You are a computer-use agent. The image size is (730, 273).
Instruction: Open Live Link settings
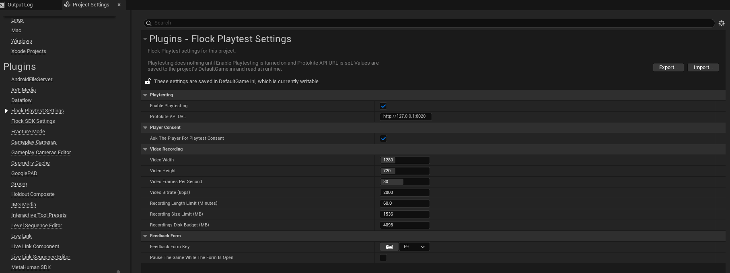pyautogui.click(x=21, y=236)
